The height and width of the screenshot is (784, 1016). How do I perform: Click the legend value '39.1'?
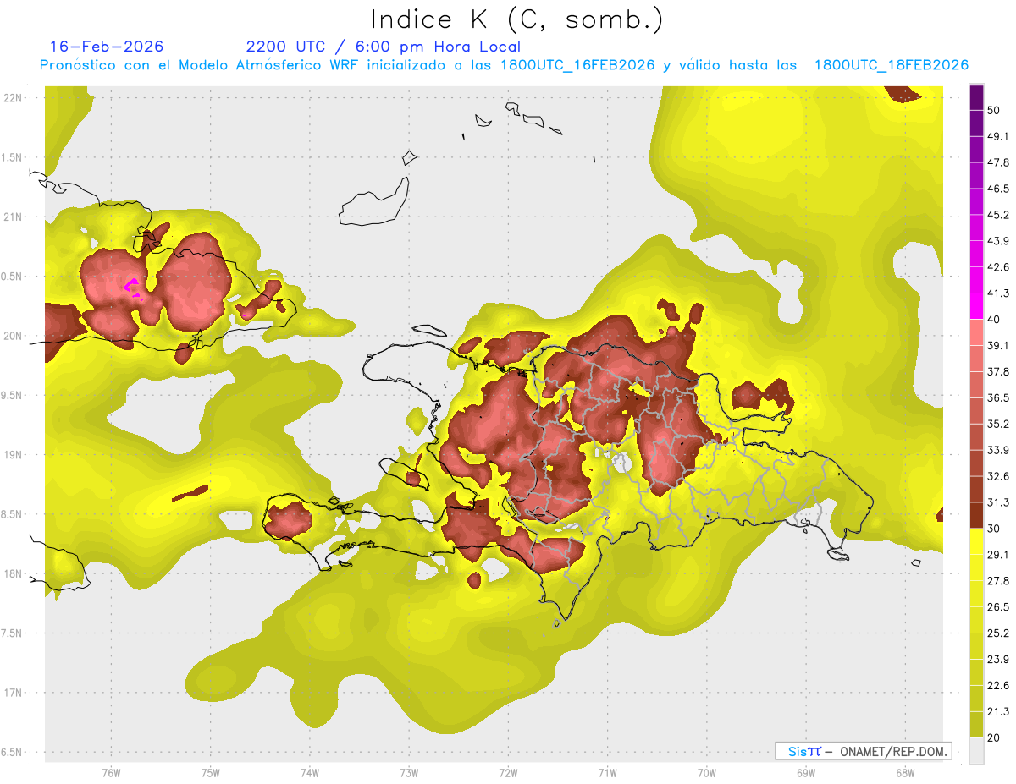pyautogui.click(x=997, y=345)
